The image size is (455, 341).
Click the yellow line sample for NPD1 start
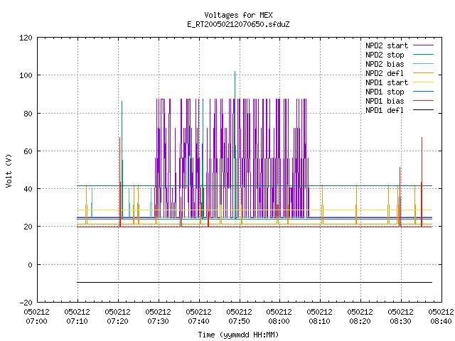coord(424,82)
